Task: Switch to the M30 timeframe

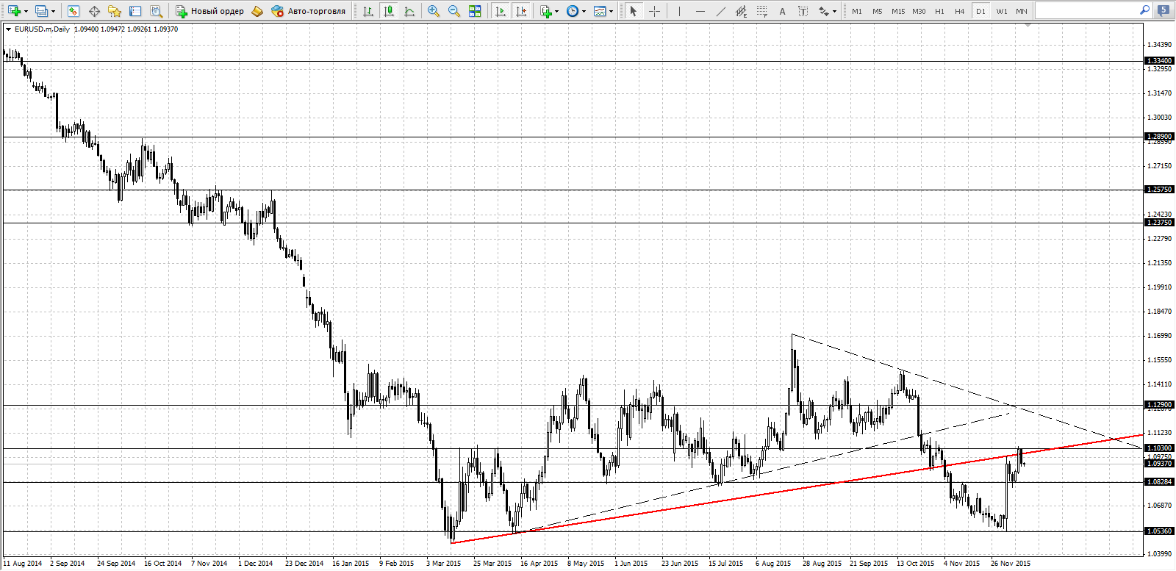Action: (x=919, y=11)
